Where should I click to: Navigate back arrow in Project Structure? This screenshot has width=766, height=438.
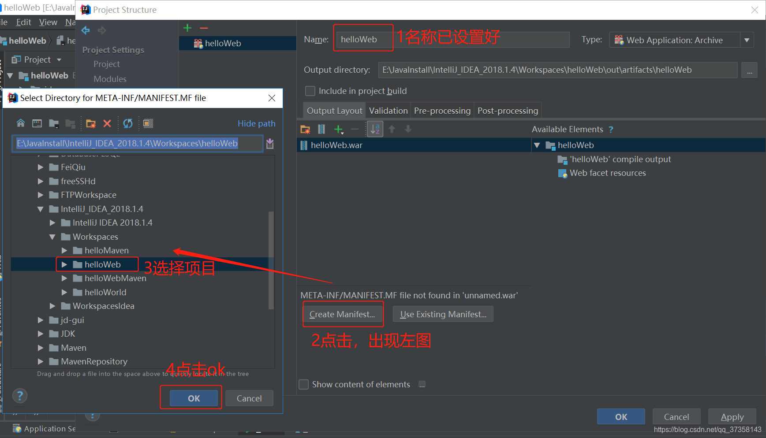(86, 30)
